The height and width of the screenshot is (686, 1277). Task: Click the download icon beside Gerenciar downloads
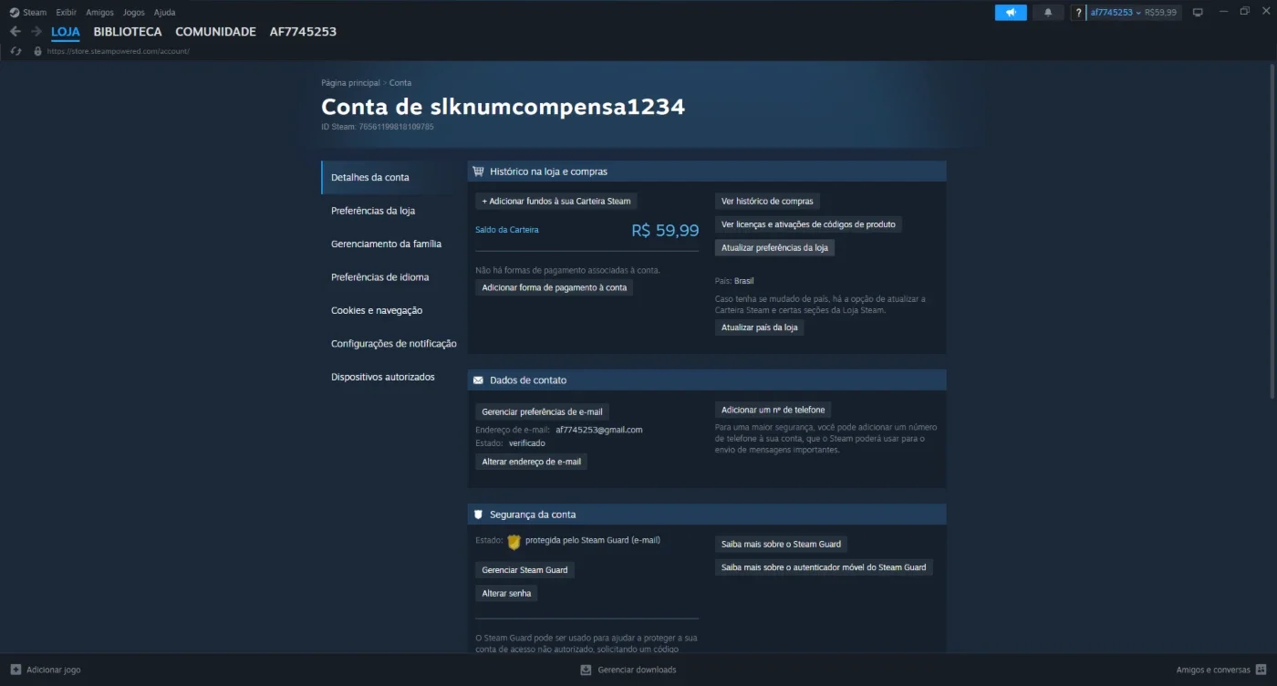click(587, 670)
